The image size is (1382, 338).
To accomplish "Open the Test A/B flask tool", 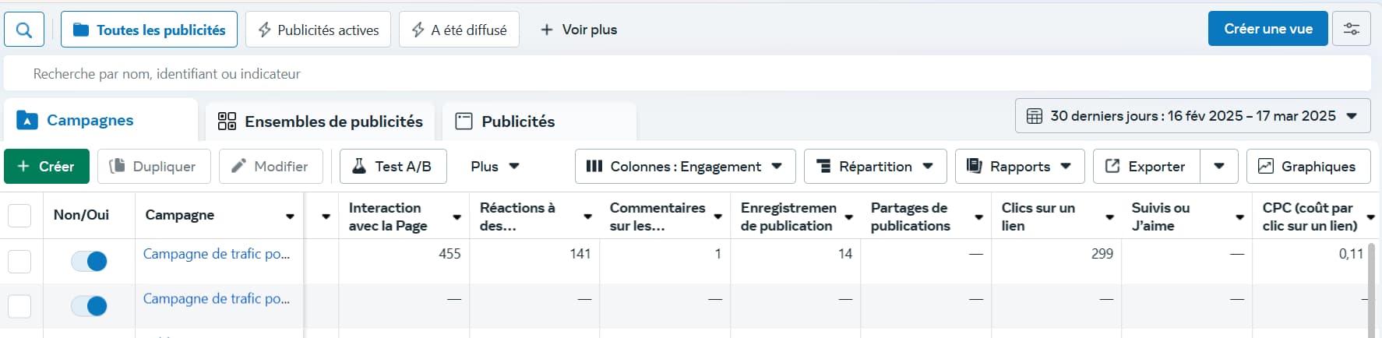I will [x=393, y=167].
